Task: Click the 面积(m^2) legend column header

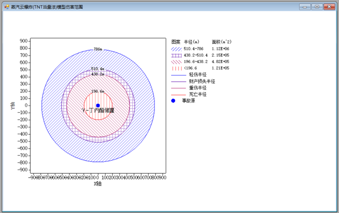Action: 222,42
